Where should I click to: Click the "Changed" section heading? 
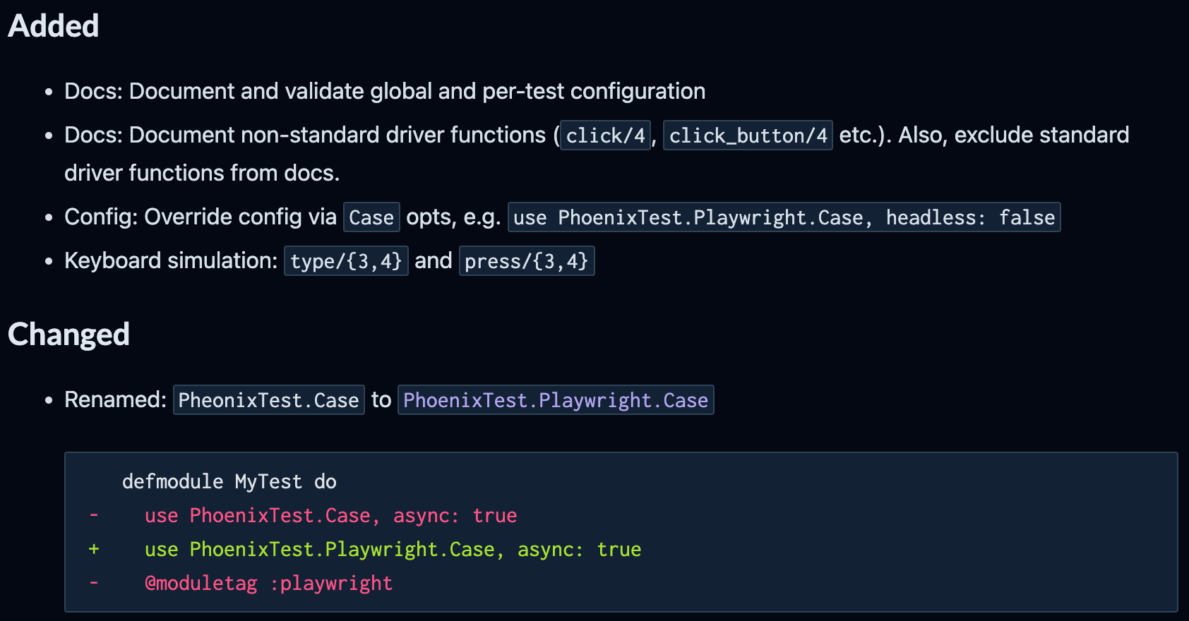[x=68, y=334]
